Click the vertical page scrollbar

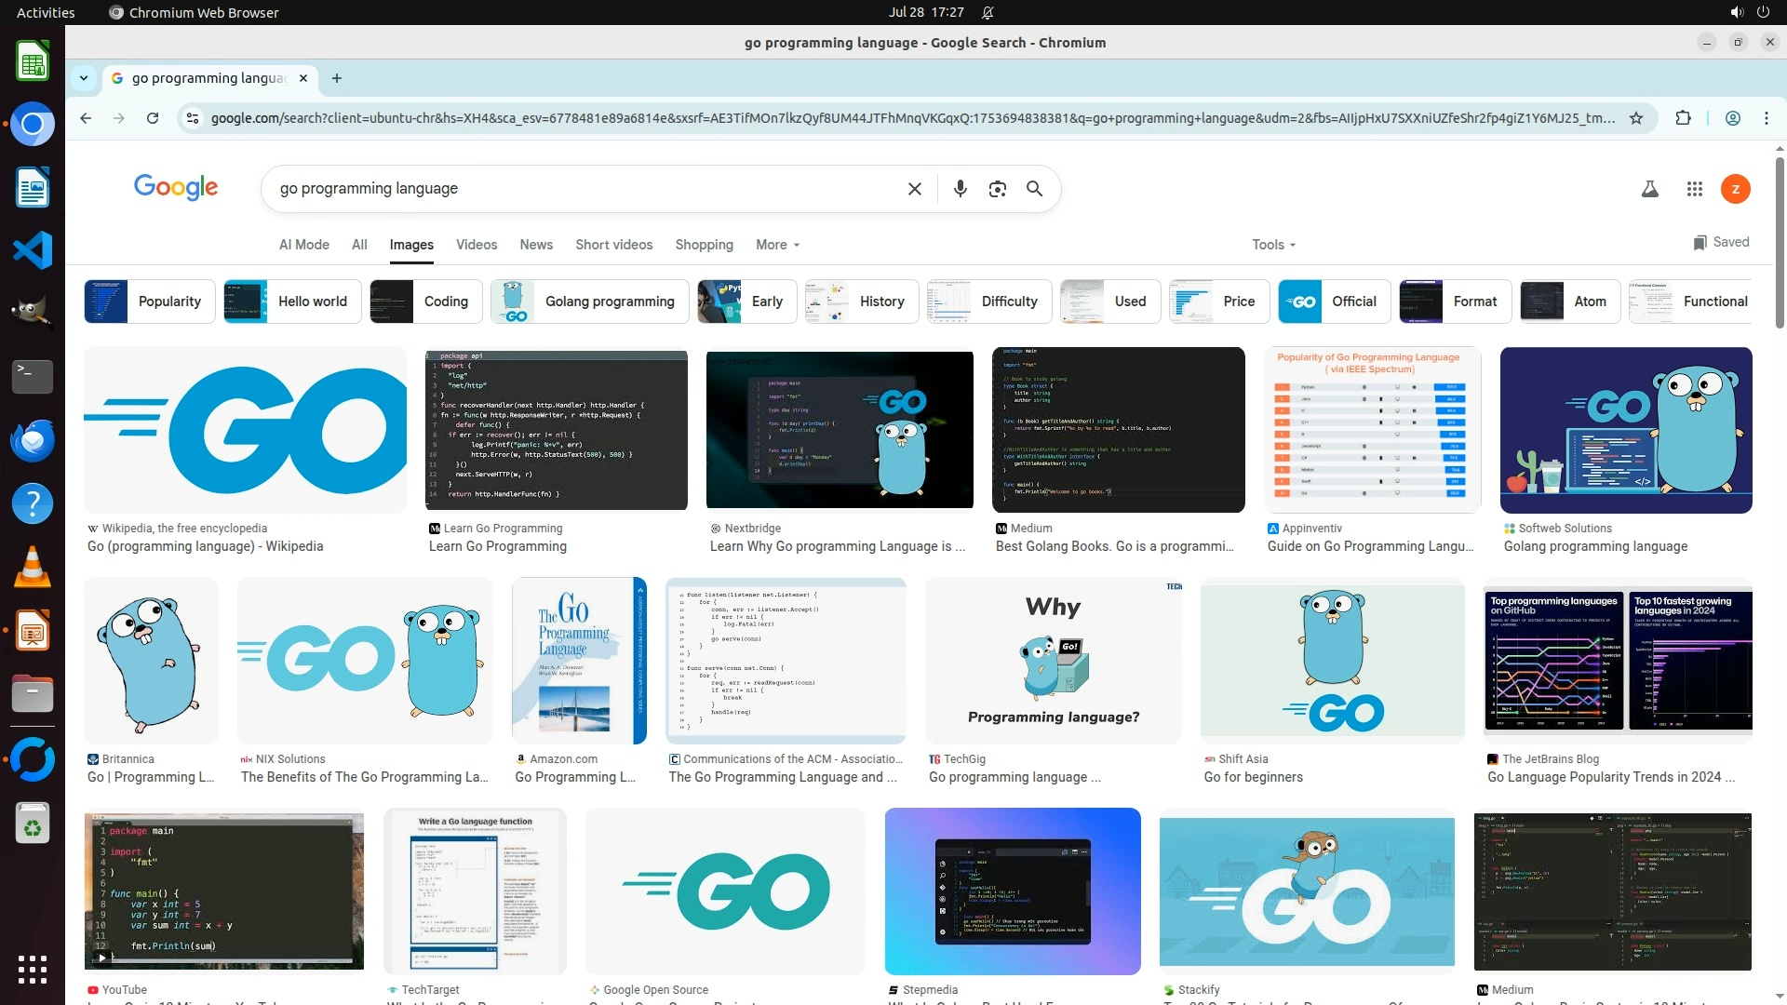1780,242
